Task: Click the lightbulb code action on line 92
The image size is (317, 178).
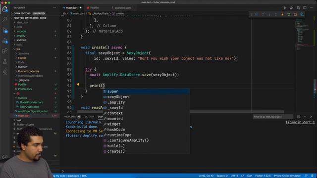Action: (78, 85)
